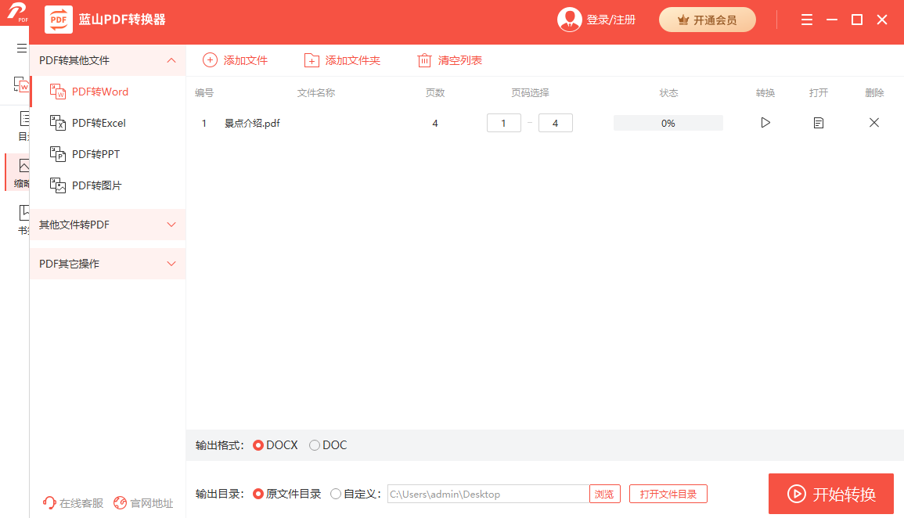This screenshot has height=518, width=904.
Task: Click 文件名称 column header
Action: point(316,93)
